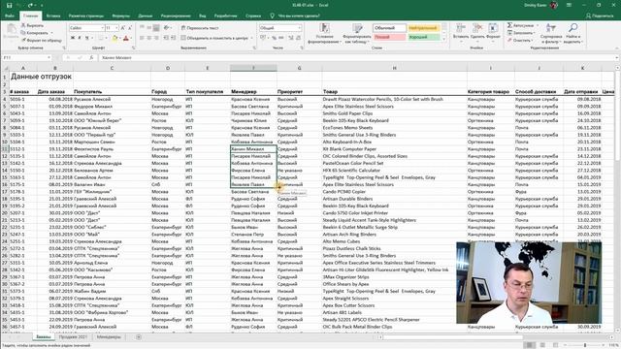Viewport: 621px width, 349px height.
Task: Open Font group dialog launcher
Action: pos(133,48)
